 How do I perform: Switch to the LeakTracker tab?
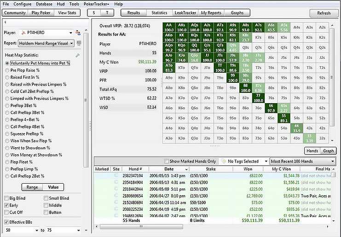pyautogui.click(x=185, y=12)
